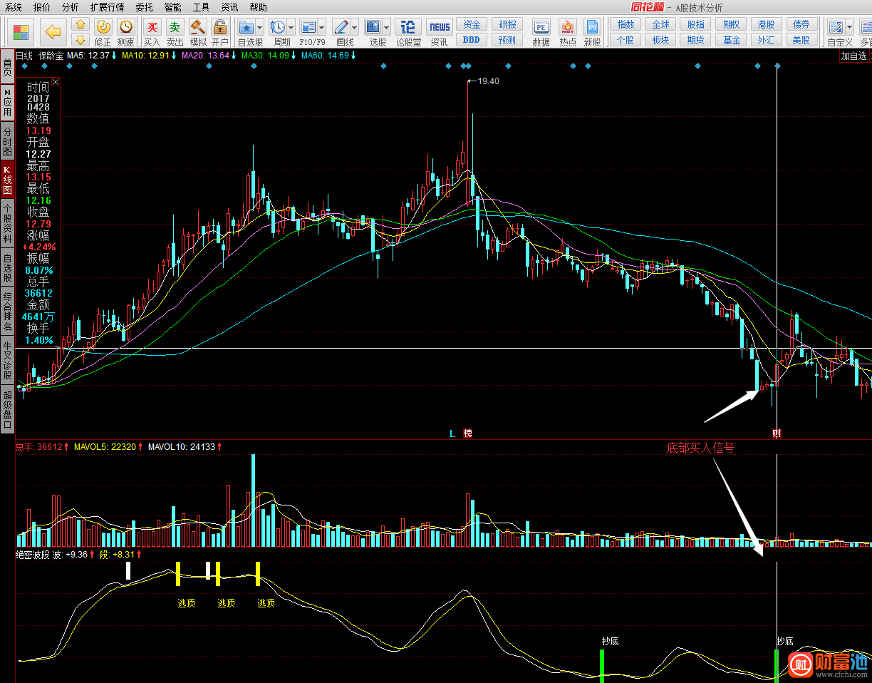Open the 帮助 menu

258,7
